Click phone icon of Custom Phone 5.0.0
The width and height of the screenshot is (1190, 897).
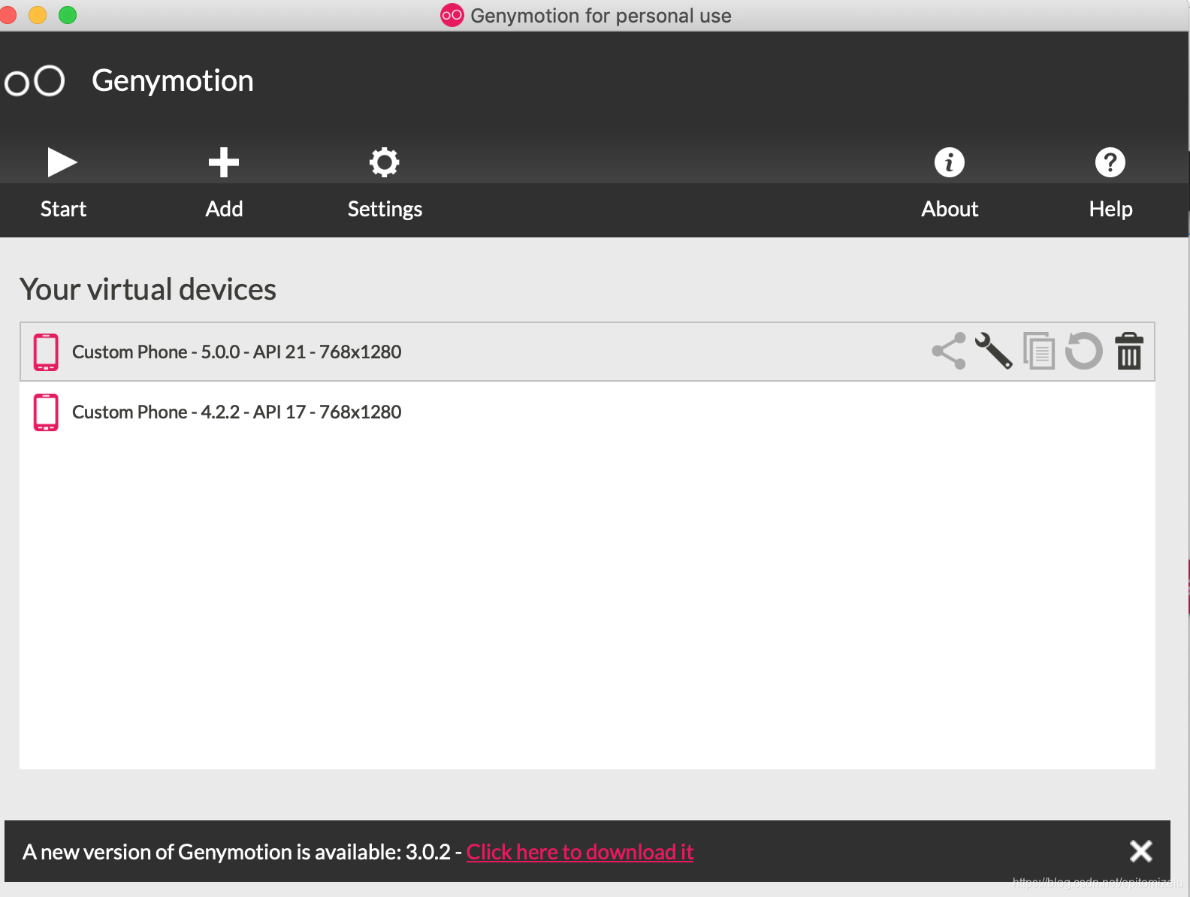[x=46, y=352]
